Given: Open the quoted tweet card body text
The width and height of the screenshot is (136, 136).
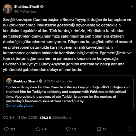Looking at the screenshot, I should [x=68, y=94].
